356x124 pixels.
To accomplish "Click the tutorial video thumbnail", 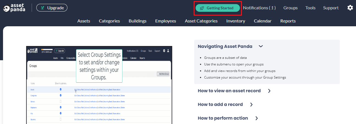I will 99,85.
